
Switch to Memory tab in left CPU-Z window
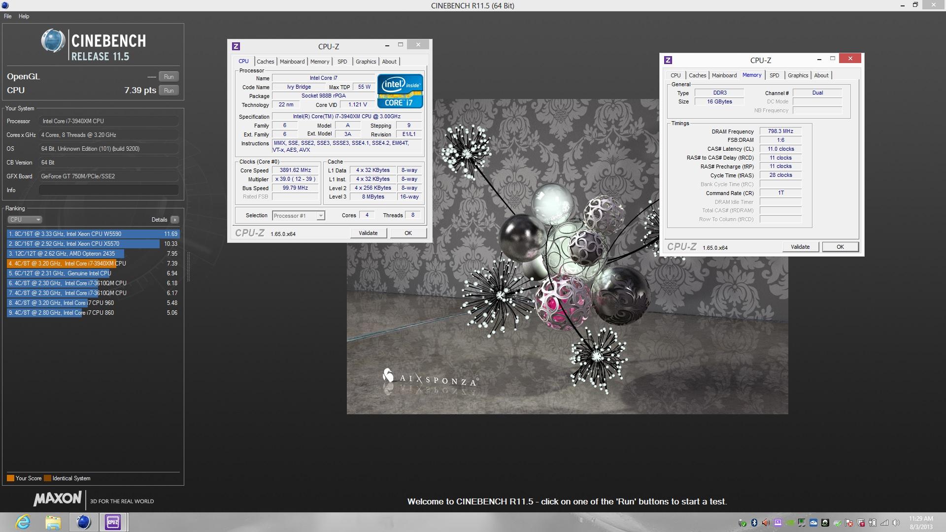pyautogui.click(x=320, y=62)
